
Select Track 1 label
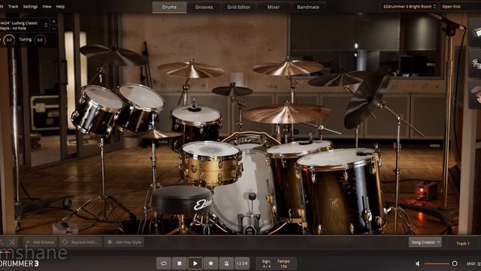pyautogui.click(x=463, y=244)
